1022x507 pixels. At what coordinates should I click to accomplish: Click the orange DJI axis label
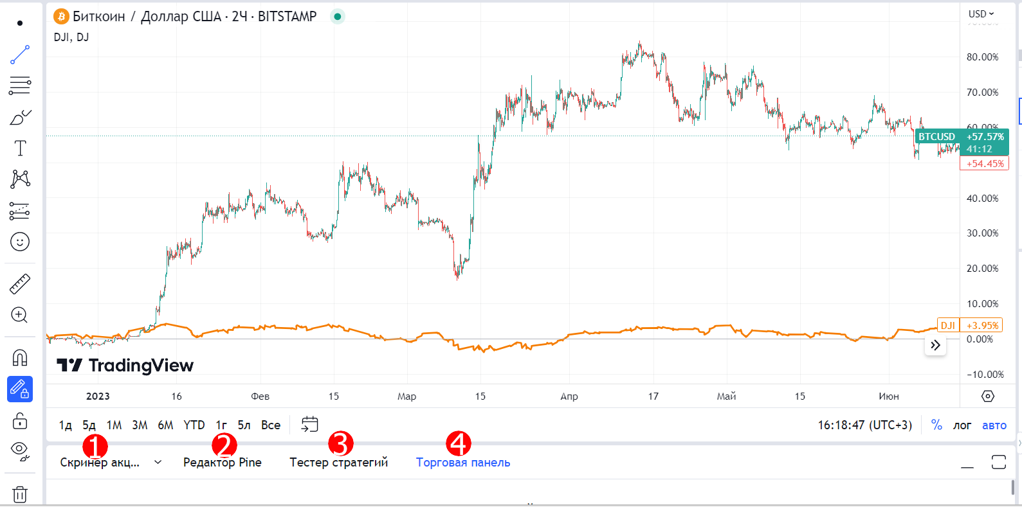point(948,325)
